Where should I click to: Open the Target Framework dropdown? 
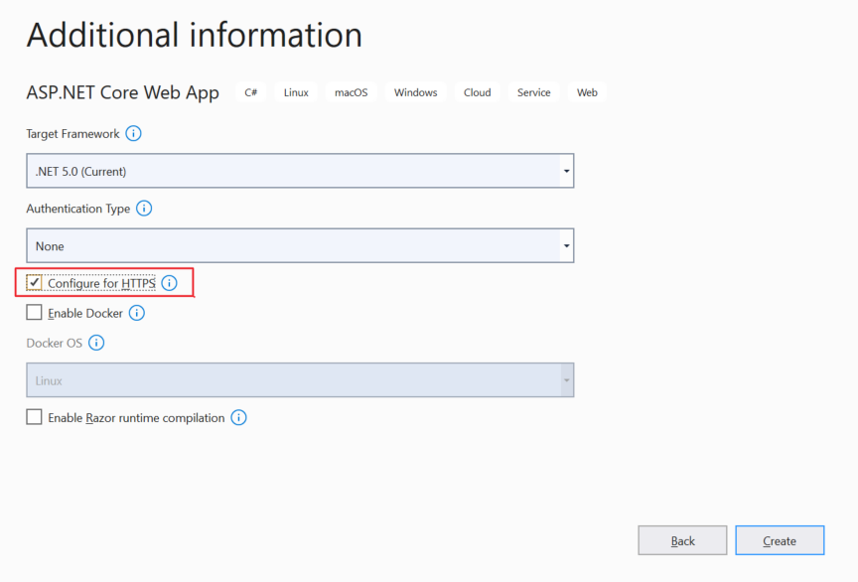pos(300,171)
